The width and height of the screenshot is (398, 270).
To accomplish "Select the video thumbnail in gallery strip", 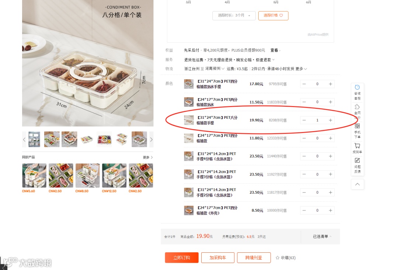I will click(x=34, y=139).
